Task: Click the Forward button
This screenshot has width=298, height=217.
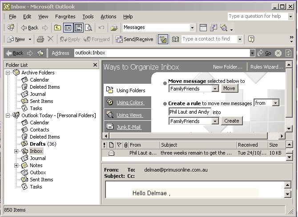Action: (x=97, y=39)
